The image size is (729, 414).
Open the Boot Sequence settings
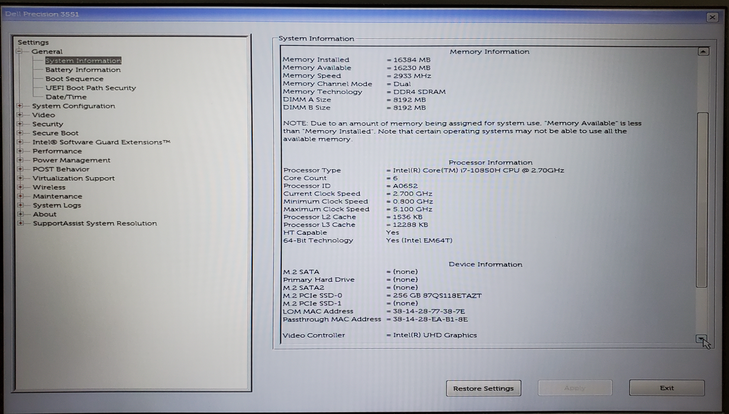coord(74,79)
